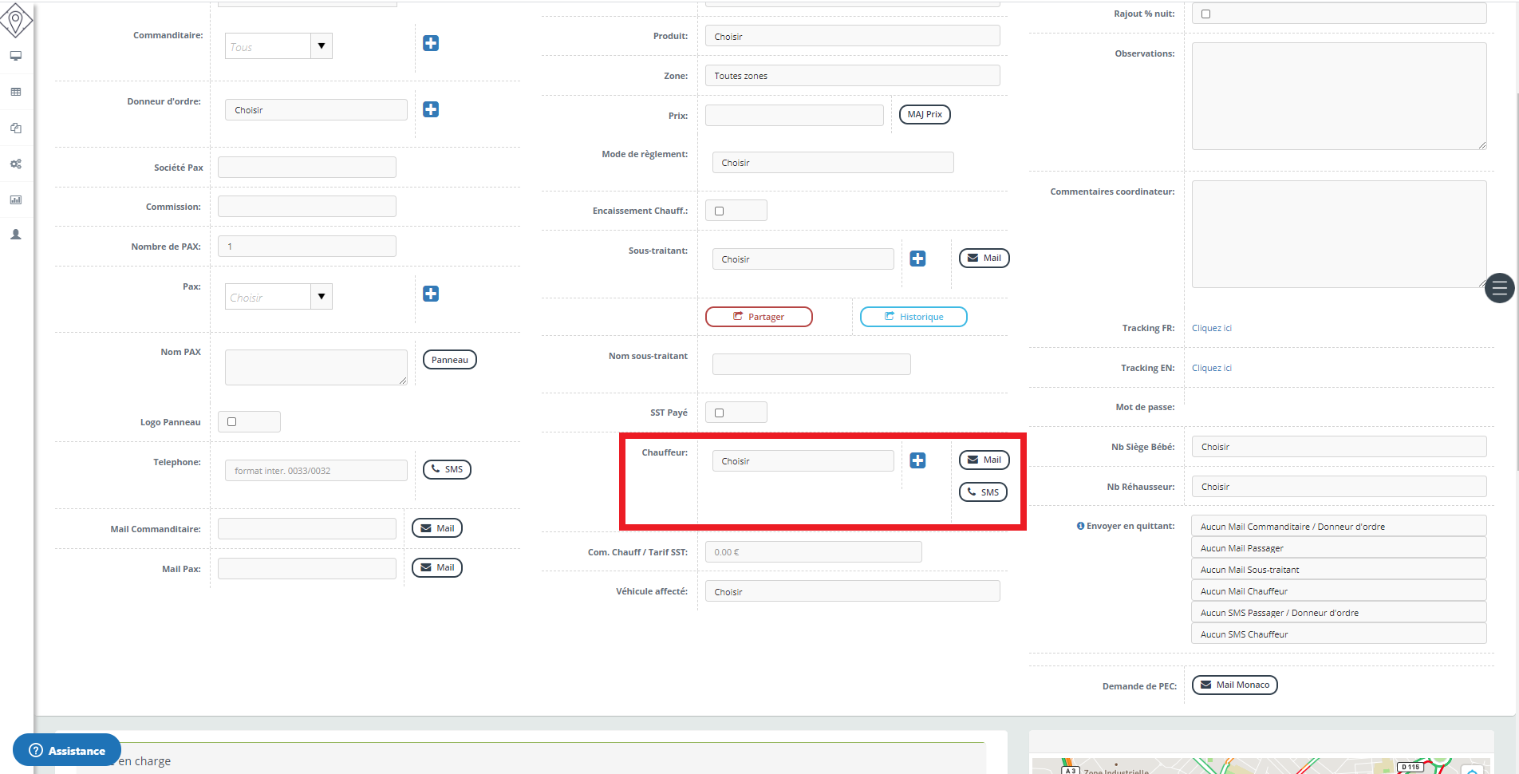Toggle the Encaissement Chauff. checkbox
1519x774 pixels.
720,211
